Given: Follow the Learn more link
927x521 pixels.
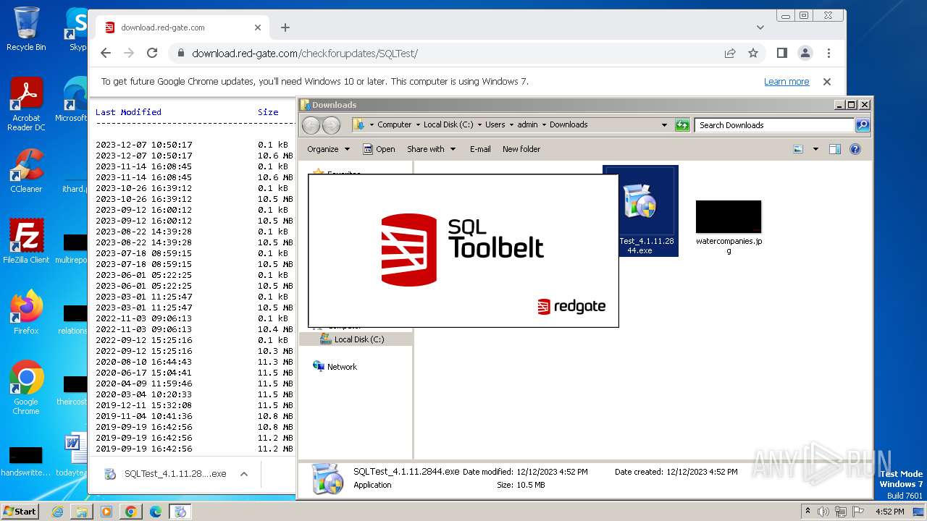Looking at the screenshot, I should point(787,82).
